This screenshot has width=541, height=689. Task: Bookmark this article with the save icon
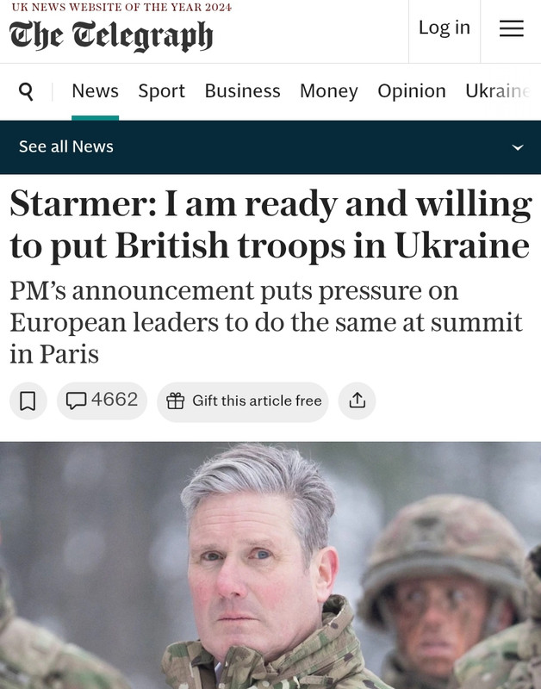tap(28, 400)
